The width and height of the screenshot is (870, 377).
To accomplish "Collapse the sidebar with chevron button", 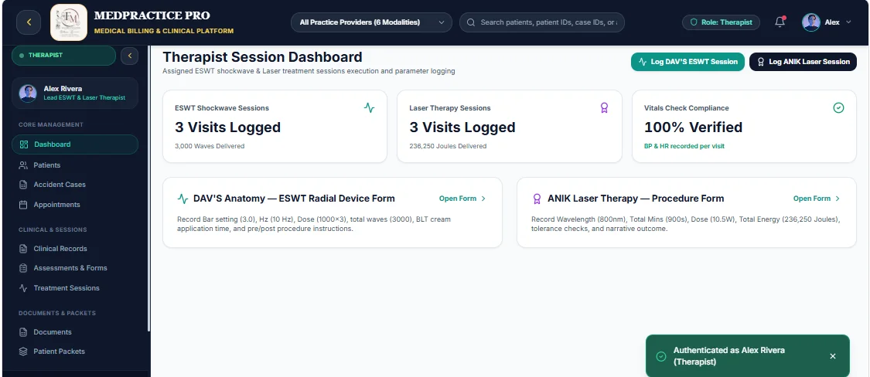I will (x=129, y=56).
